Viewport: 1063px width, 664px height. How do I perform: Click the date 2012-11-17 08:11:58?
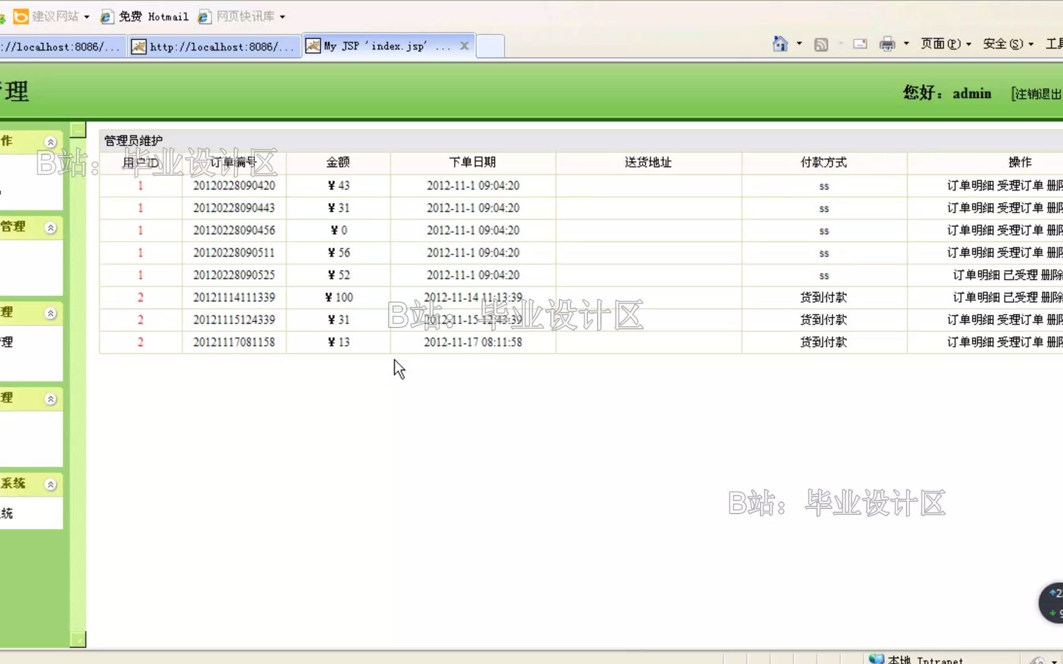[x=472, y=342]
